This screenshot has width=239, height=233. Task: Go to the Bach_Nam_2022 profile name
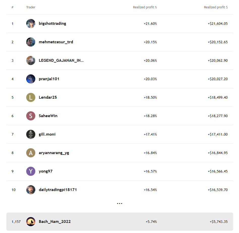pos(55,222)
